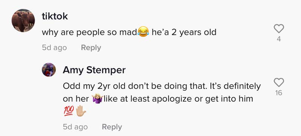Click the laughing-crying emoji in the first comment
Viewport: 301px width, 136px height.
pos(143,32)
